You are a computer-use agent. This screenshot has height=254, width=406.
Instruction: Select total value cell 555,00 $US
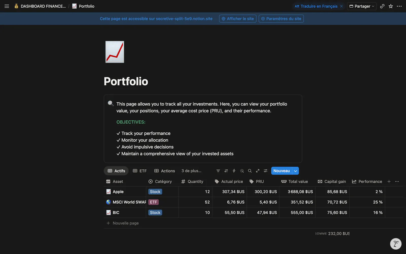point(297,213)
